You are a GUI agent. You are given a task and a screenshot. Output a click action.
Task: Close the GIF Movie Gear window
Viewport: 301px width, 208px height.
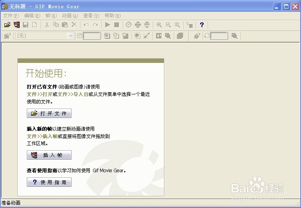point(295,7)
